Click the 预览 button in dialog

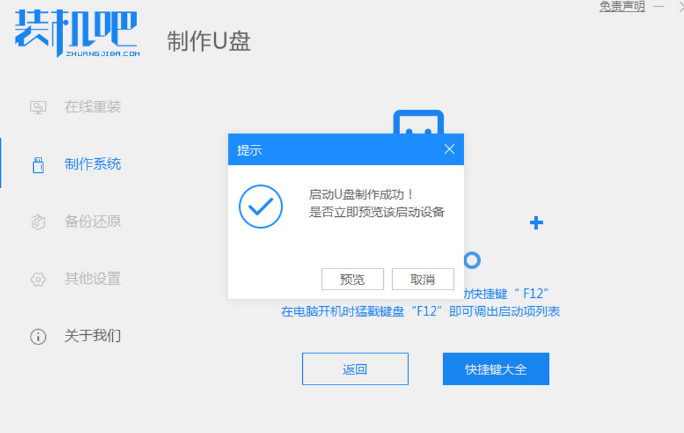click(353, 279)
